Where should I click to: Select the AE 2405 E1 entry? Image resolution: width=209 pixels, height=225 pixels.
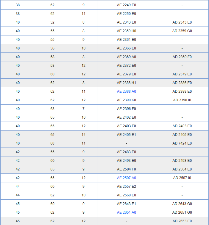coord(126,135)
